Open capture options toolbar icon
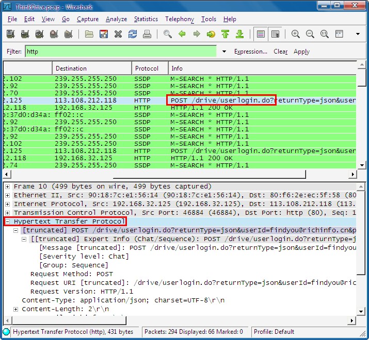 pos(25,34)
